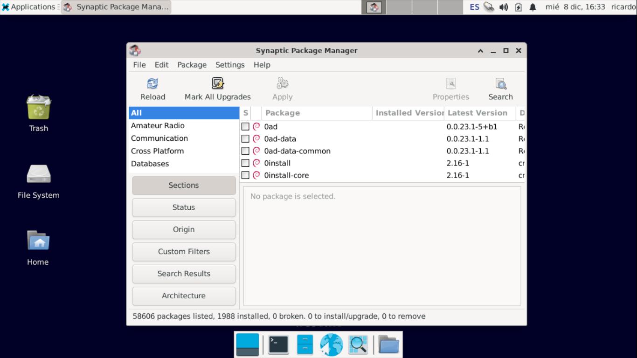
Task: Select the Cross Platform section
Action: click(x=184, y=151)
